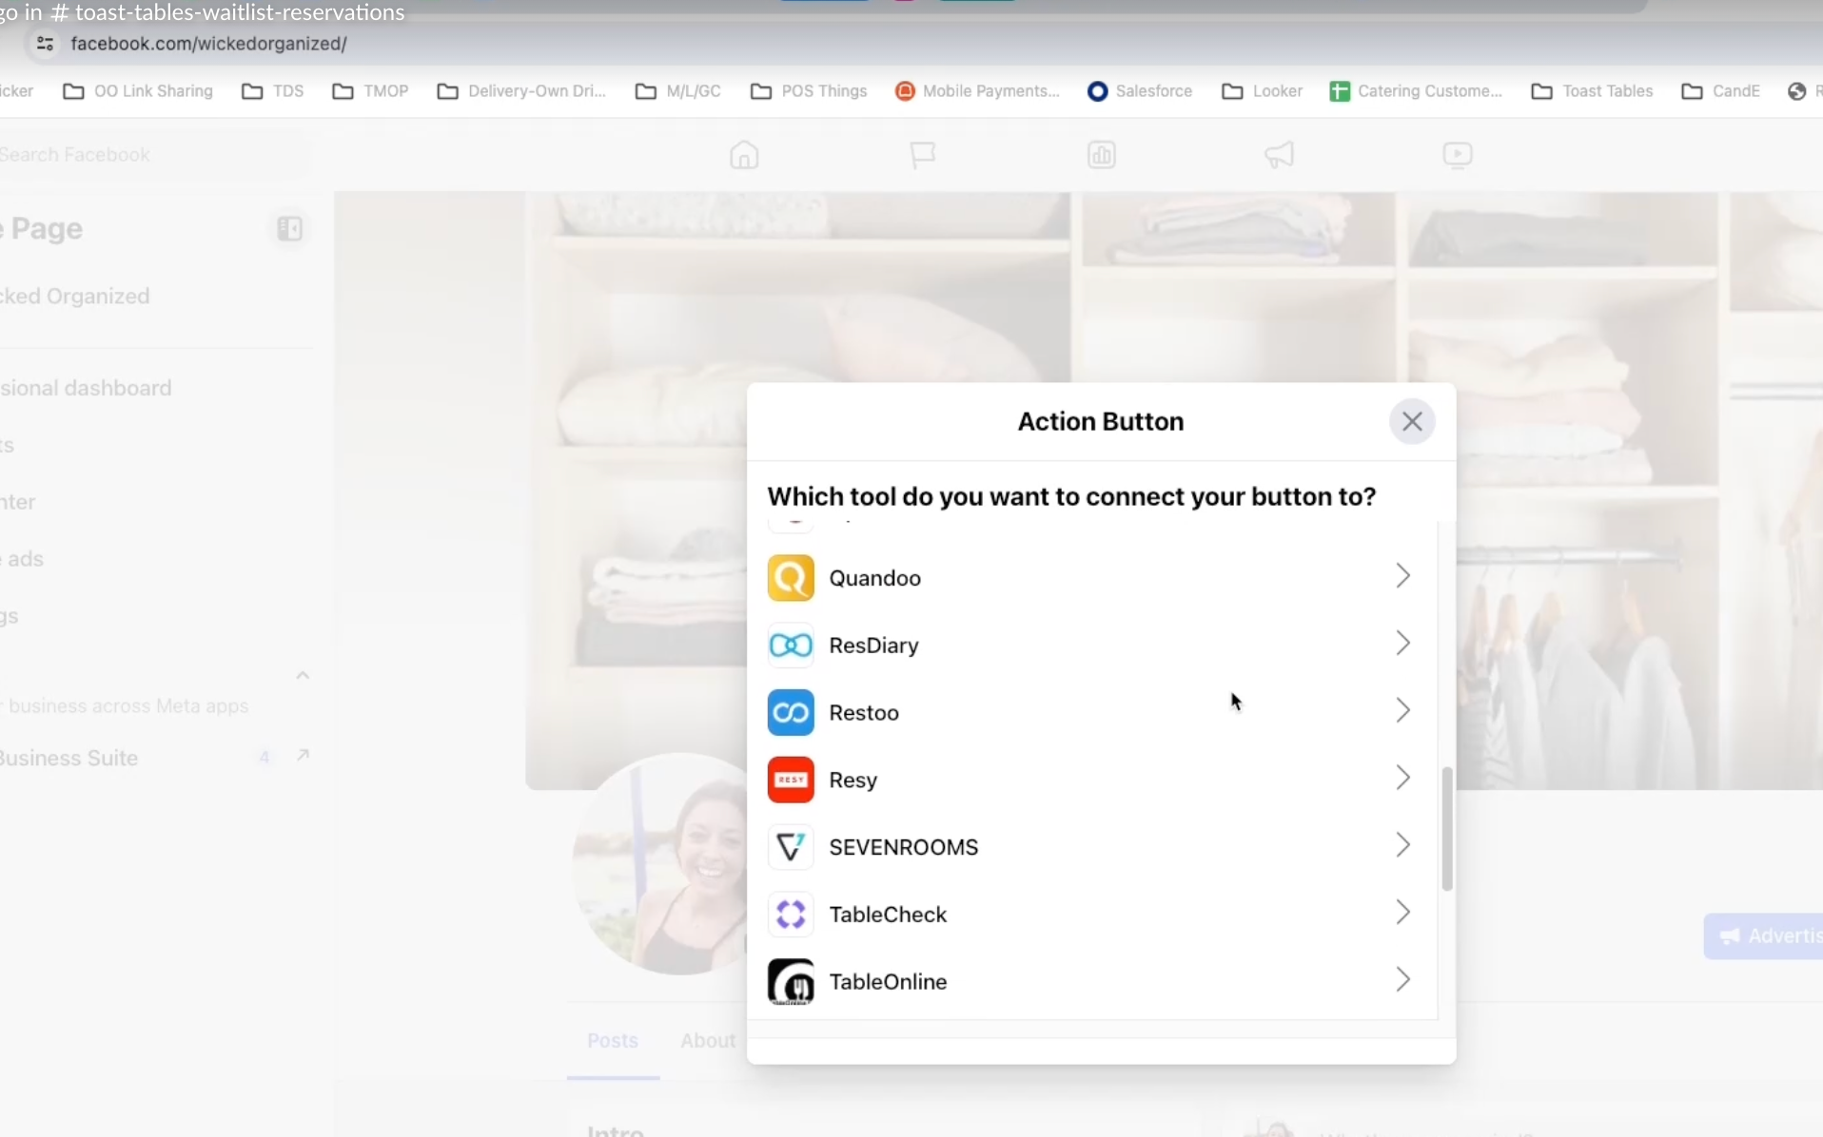
Task: Click the SEVENROOMS logo icon
Action: (x=791, y=847)
